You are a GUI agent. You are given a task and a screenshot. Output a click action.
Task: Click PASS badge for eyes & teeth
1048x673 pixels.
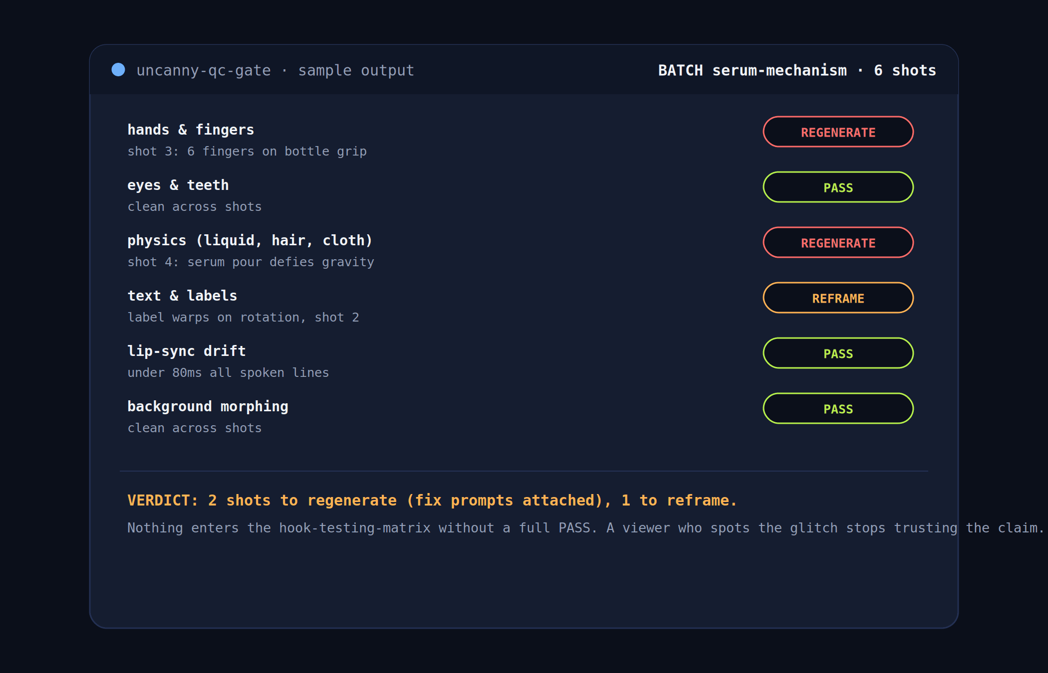pos(838,187)
